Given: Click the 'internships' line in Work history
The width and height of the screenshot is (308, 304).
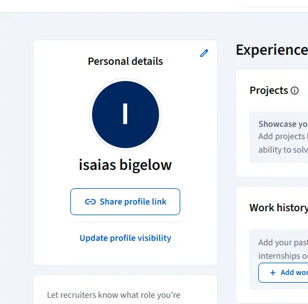Looking at the screenshot, I should [283, 256].
